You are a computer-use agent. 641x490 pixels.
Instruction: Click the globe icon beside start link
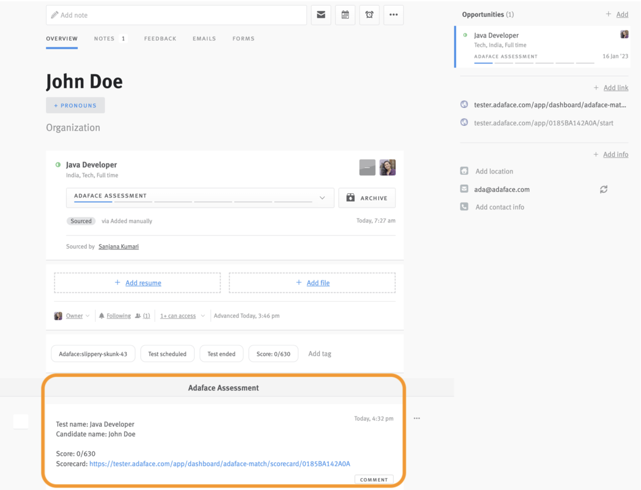pyautogui.click(x=464, y=122)
